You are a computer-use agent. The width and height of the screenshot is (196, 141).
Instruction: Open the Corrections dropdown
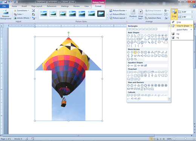pos(21,11)
